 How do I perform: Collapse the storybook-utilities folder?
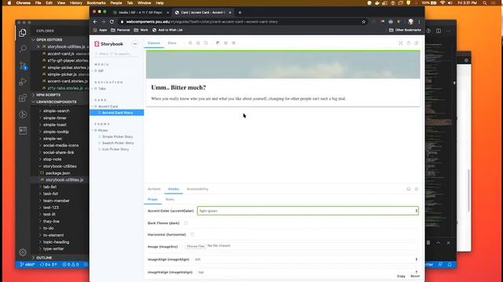click(60, 166)
